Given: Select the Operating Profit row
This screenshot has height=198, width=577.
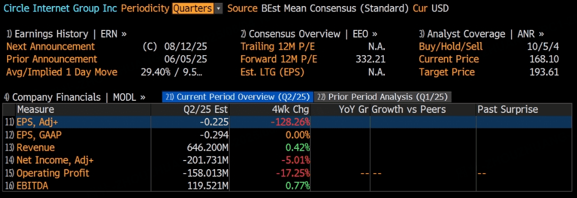Looking at the screenshot, I should click(x=288, y=173).
